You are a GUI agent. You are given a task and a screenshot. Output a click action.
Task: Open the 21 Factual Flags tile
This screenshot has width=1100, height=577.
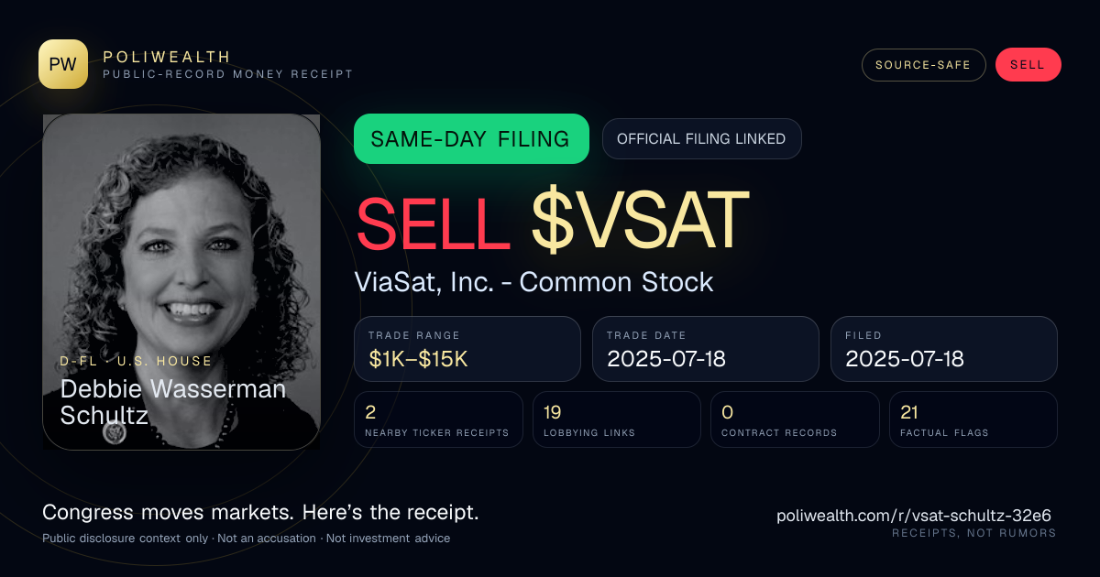click(x=973, y=419)
